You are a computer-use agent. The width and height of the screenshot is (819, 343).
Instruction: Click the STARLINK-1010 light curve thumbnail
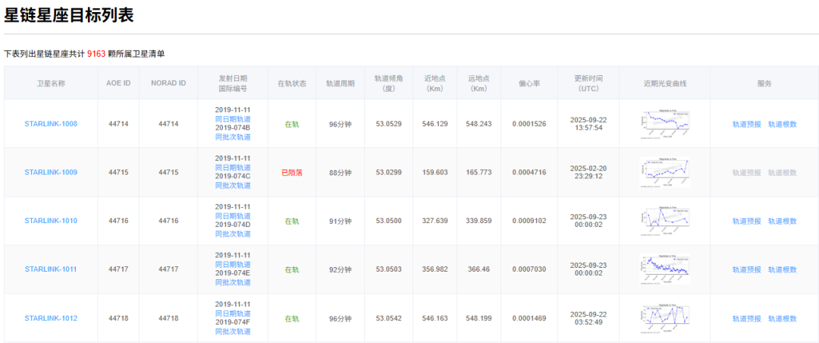[x=664, y=221]
